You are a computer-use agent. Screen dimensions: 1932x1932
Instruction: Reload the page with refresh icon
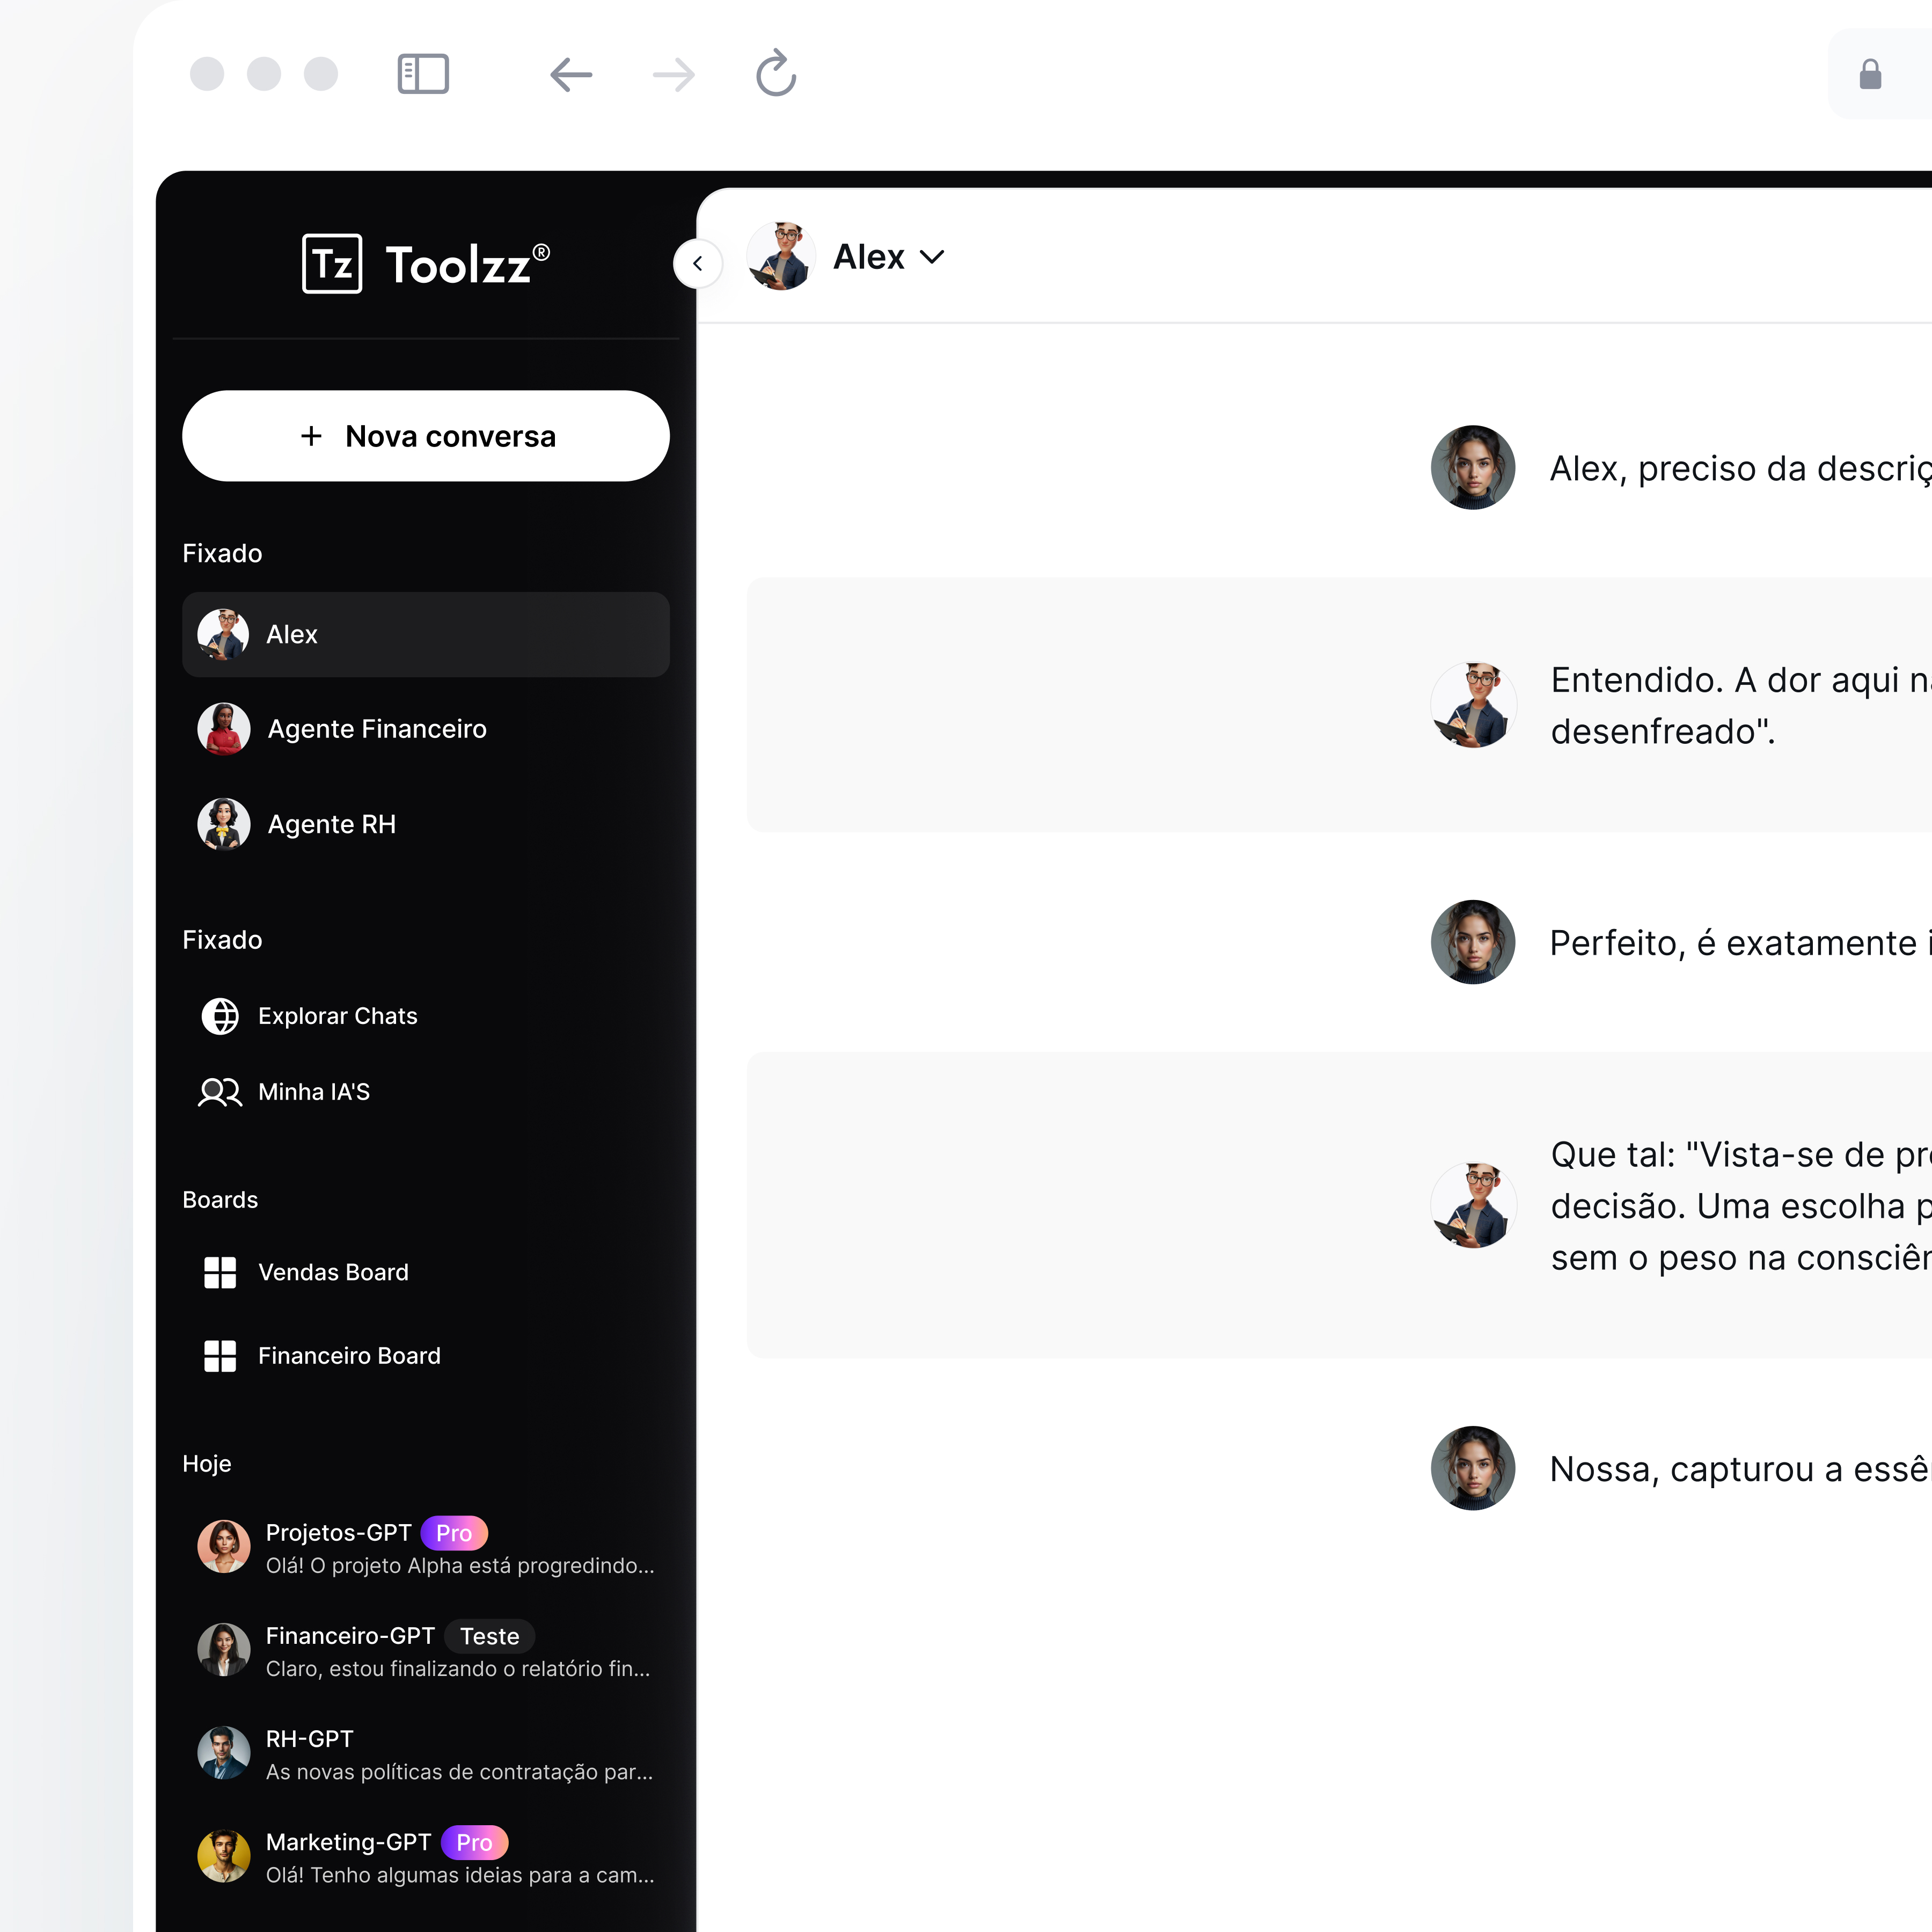[776, 73]
